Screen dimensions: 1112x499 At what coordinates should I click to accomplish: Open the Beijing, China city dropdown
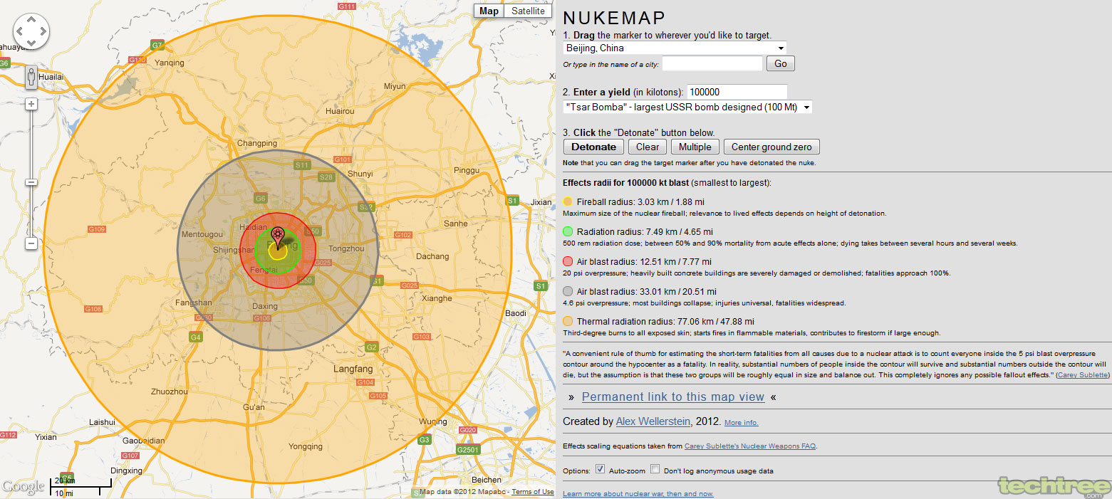point(675,48)
